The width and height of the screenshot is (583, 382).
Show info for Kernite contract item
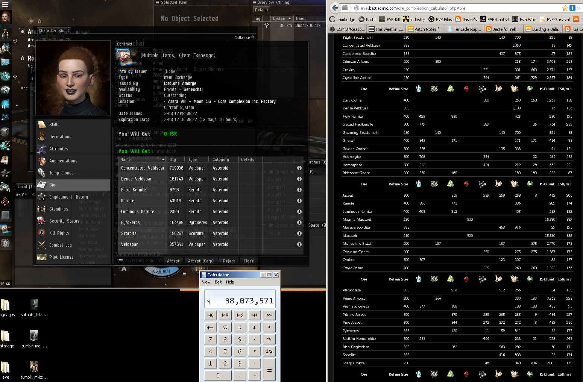pos(299,201)
